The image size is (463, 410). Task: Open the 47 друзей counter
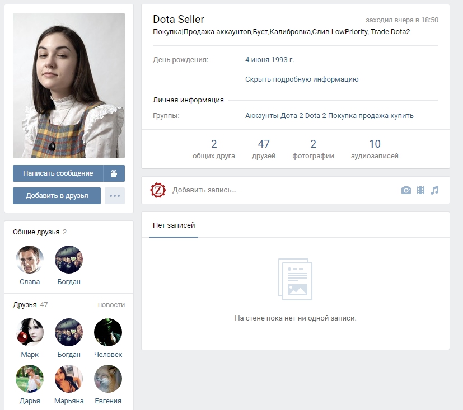[264, 149]
